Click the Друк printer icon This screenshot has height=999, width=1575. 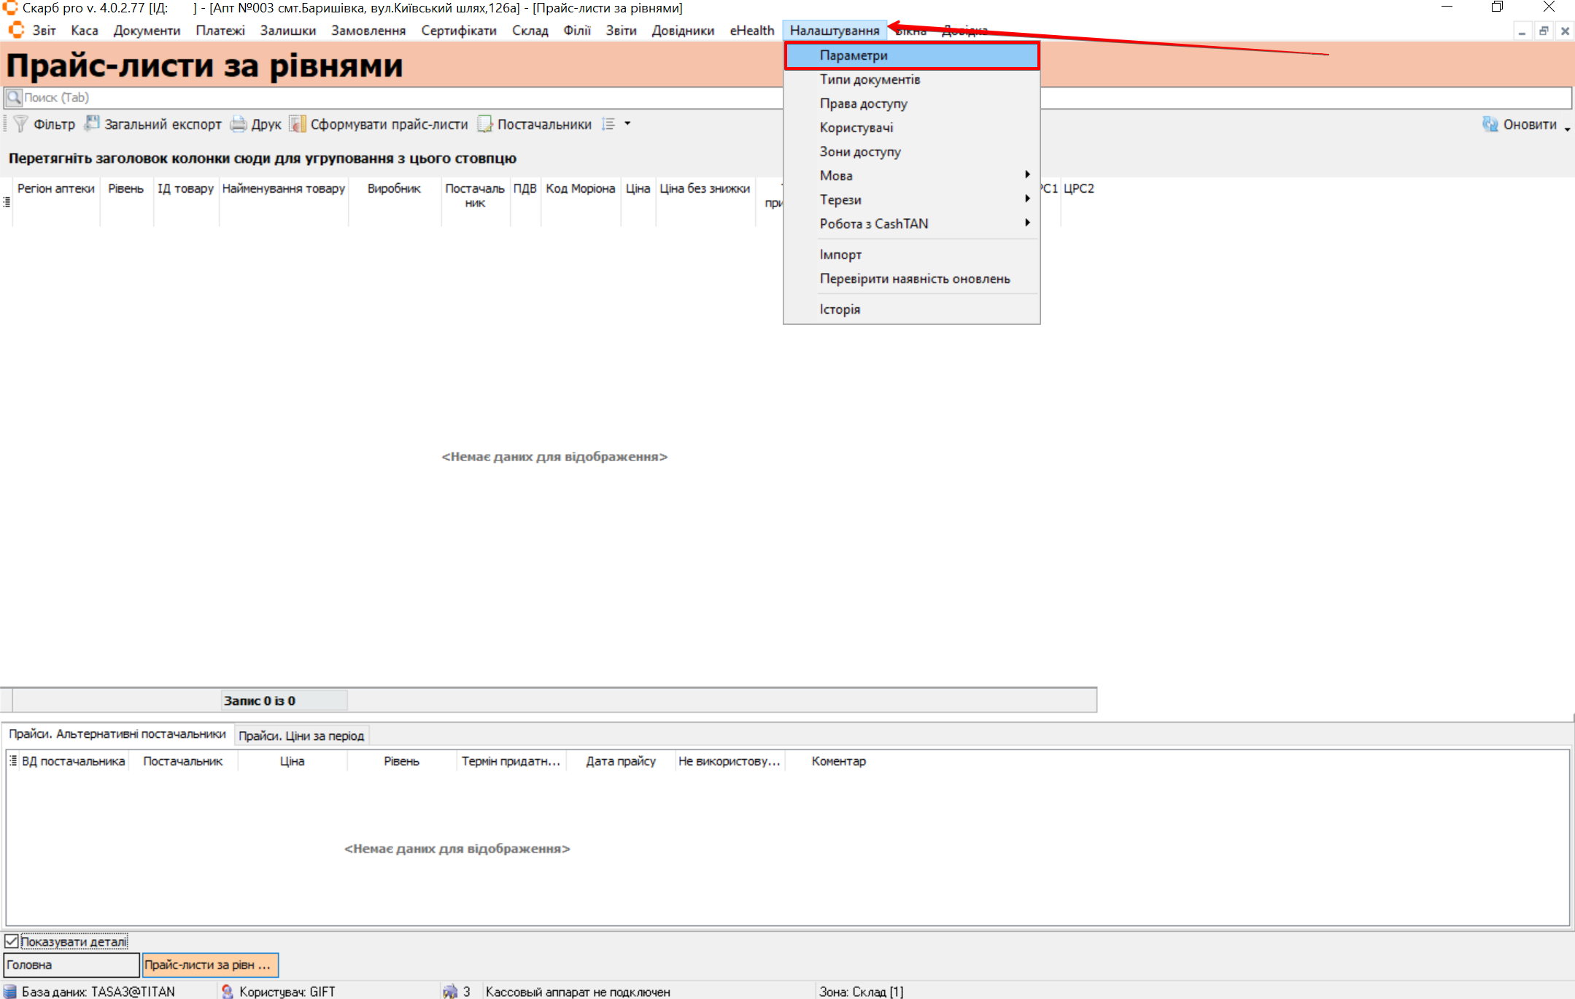239,124
